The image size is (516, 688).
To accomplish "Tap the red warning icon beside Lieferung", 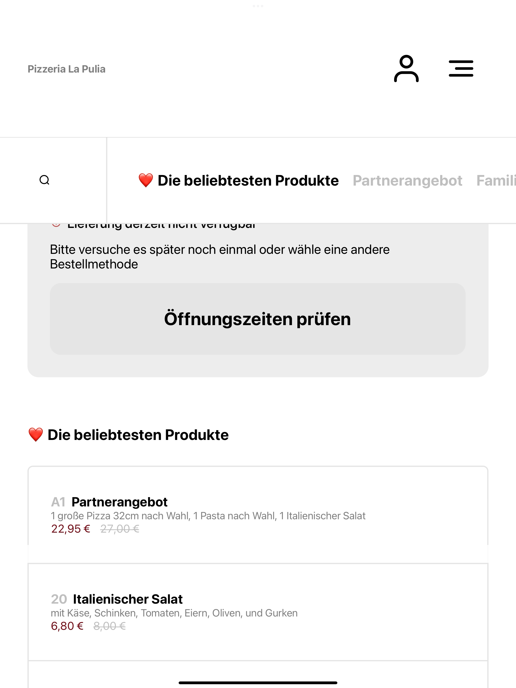I will [56, 225].
